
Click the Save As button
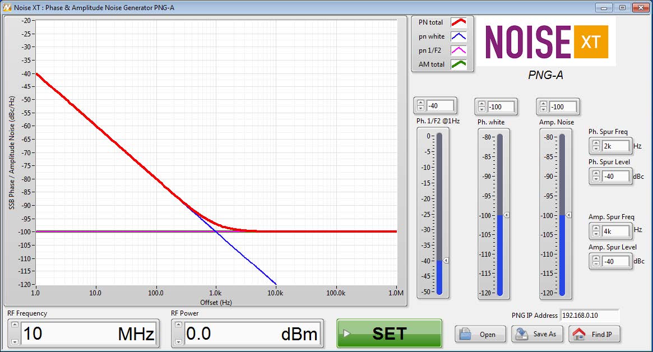536,334
